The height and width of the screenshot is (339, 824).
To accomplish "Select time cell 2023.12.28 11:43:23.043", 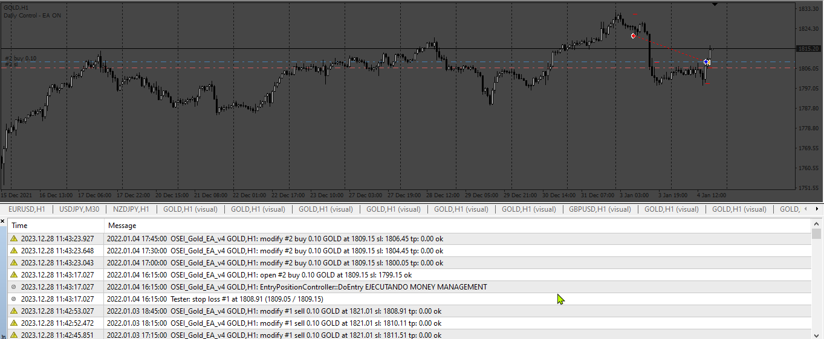I will pyautogui.click(x=57, y=262).
